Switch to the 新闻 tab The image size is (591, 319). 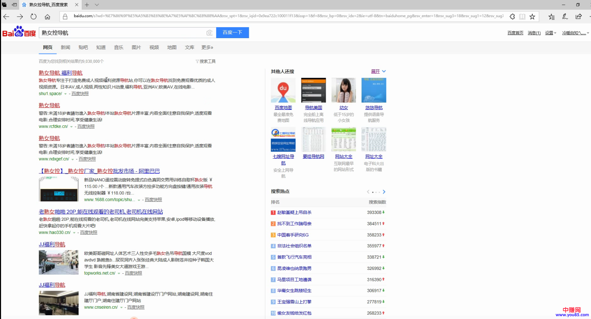65,47
